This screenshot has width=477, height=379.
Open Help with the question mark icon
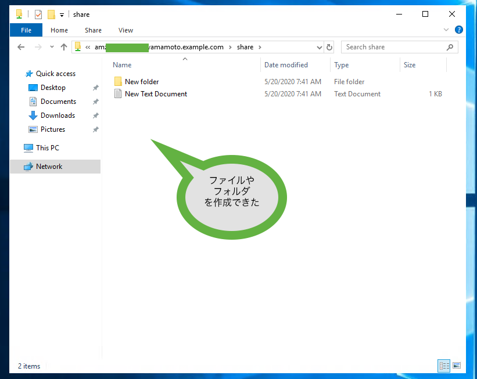458,30
